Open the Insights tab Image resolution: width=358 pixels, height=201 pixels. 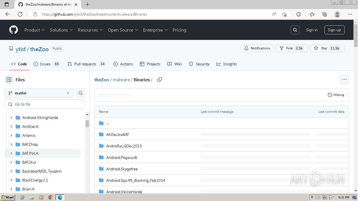[x=227, y=64]
